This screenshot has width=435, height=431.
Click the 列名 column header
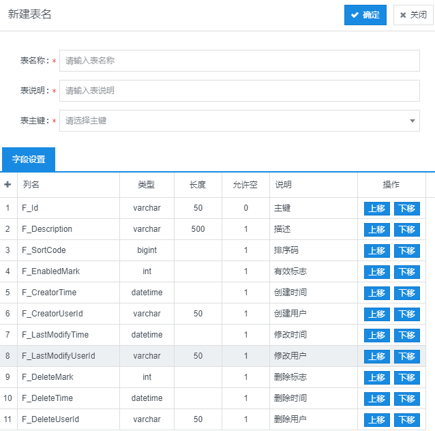point(69,185)
